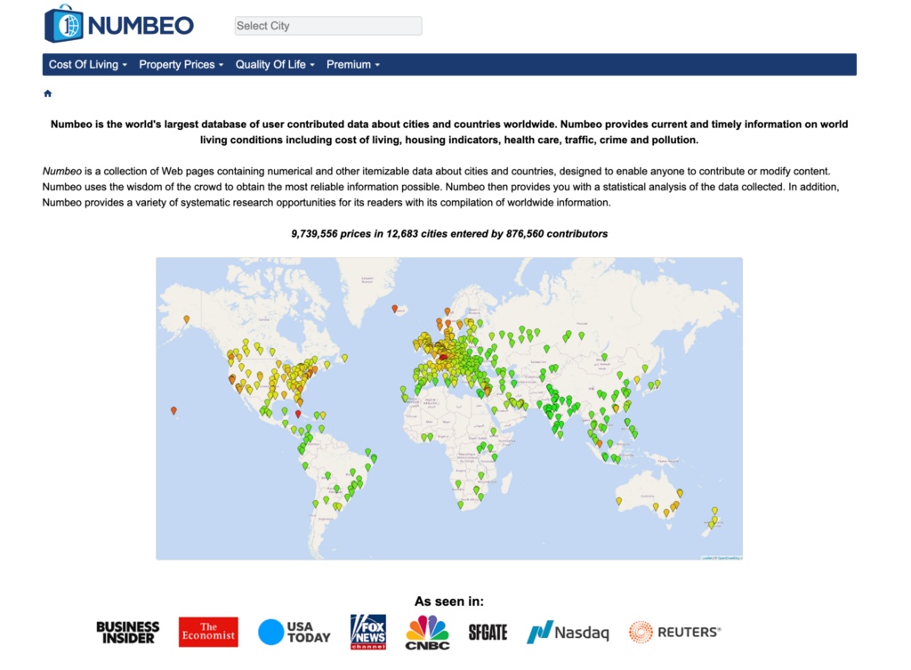Click the Nasdaq logo
The width and height of the screenshot is (911, 670).
click(x=568, y=633)
